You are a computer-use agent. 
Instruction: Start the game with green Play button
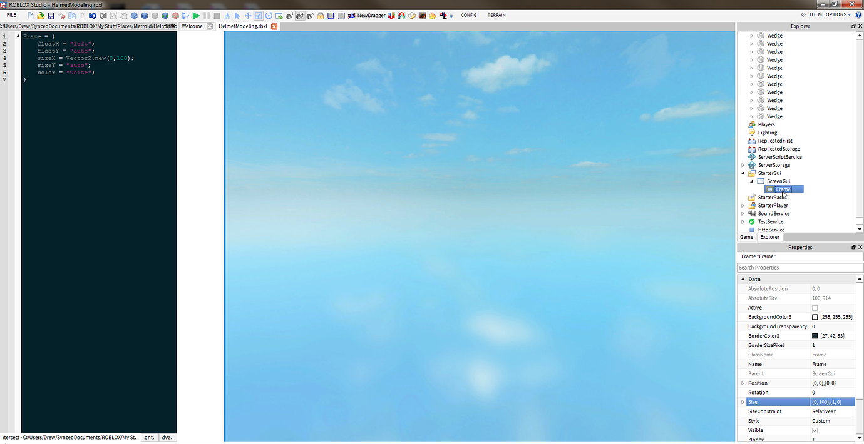pyautogui.click(x=196, y=16)
